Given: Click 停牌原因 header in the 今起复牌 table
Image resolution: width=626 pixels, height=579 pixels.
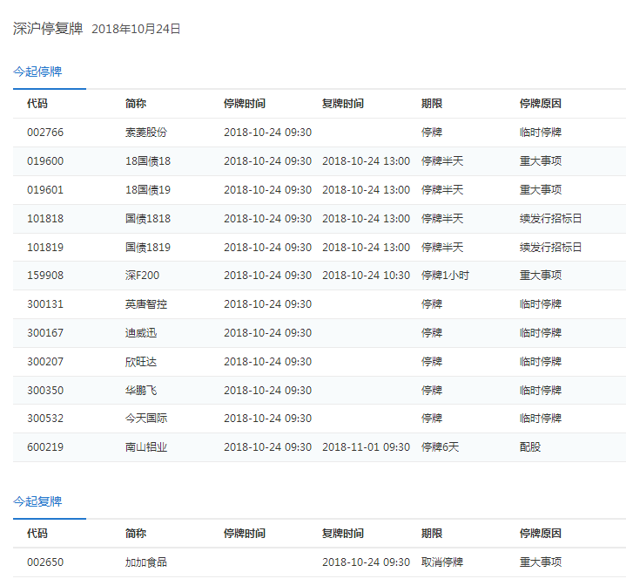Looking at the screenshot, I should coord(541,534).
